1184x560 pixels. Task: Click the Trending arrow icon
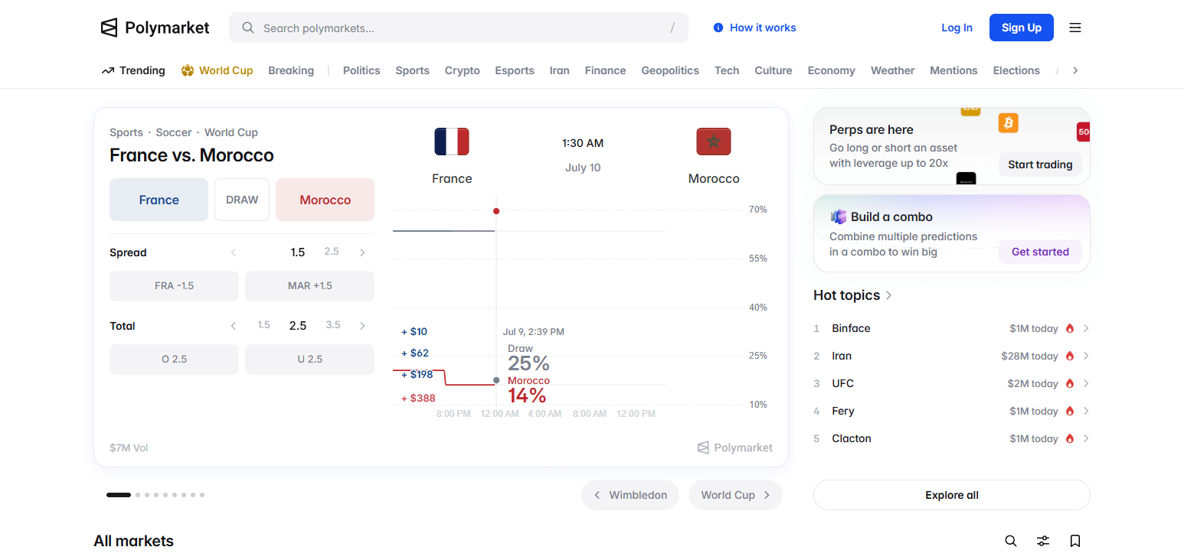click(x=108, y=70)
